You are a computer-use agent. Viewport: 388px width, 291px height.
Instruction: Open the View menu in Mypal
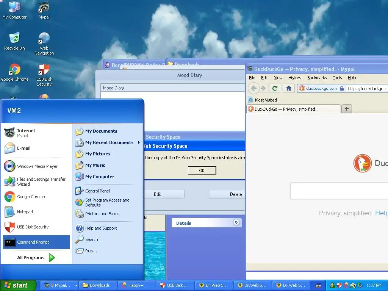tap(278, 78)
